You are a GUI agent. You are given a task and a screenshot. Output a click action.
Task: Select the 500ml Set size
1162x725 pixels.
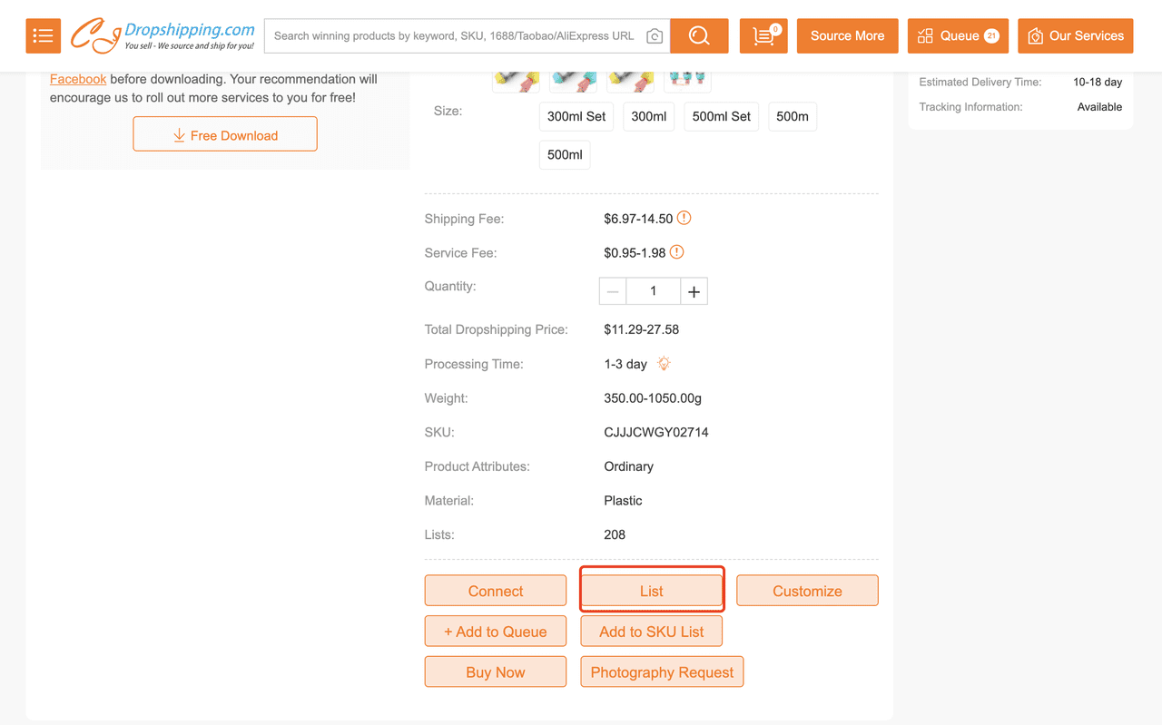click(722, 116)
